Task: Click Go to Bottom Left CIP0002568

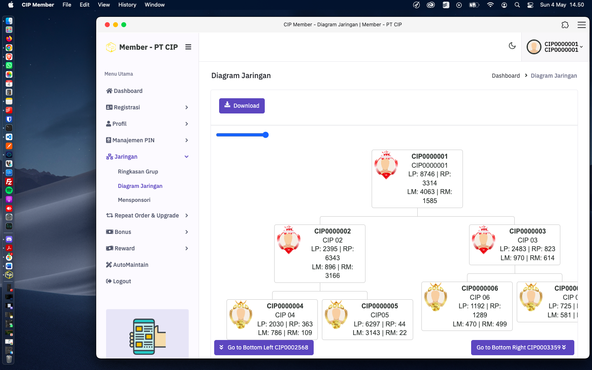Action: [x=264, y=347]
